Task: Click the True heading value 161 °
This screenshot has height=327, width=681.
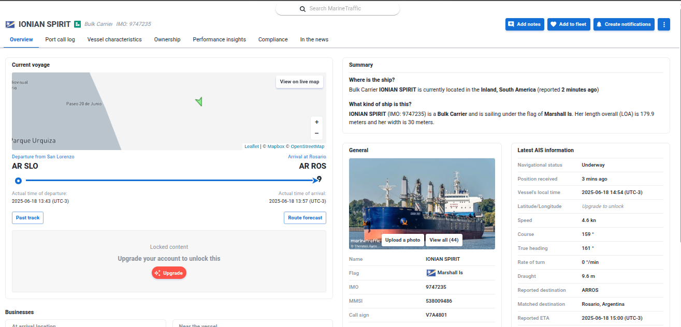Action: tap(588, 248)
